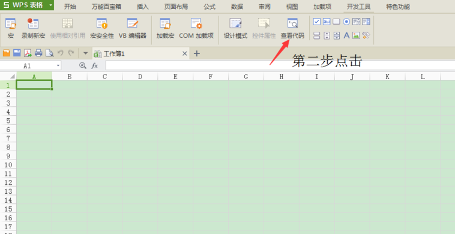Open the 宏 (Macros) dialog
This screenshot has width=455, height=234.
11,28
